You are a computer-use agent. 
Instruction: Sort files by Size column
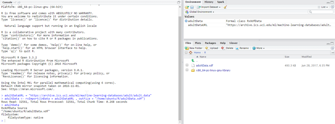point(287,57)
